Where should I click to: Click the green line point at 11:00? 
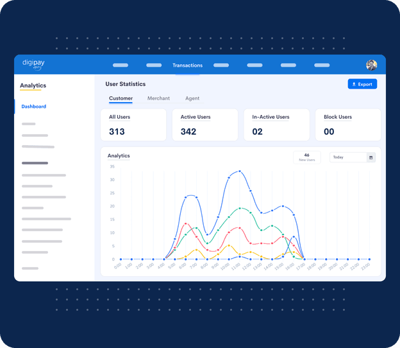[x=240, y=209]
